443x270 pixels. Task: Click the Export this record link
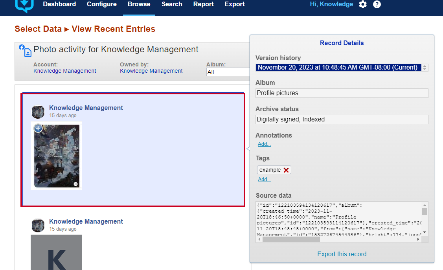click(342, 254)
